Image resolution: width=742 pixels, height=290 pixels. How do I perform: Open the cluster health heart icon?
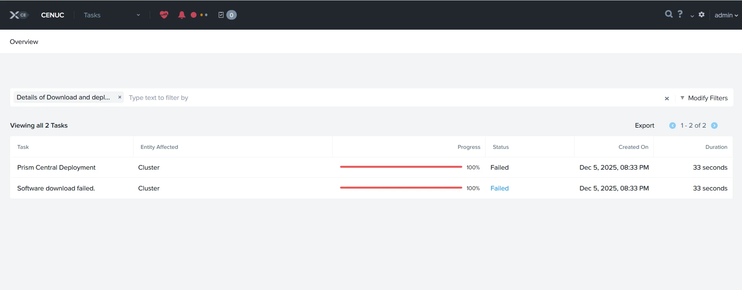click(x=164, y=15)
